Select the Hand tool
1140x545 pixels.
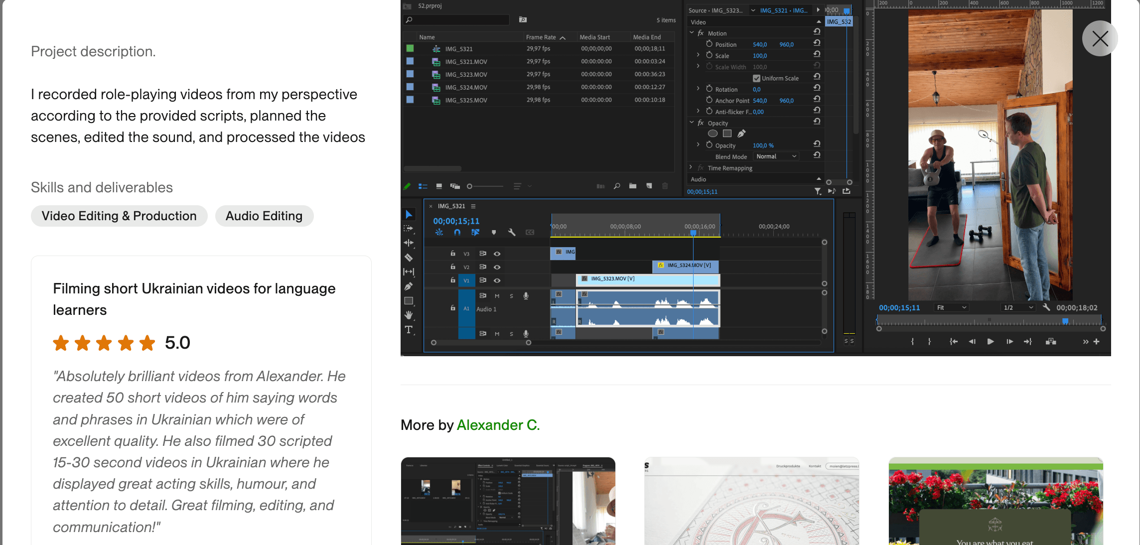409,315
